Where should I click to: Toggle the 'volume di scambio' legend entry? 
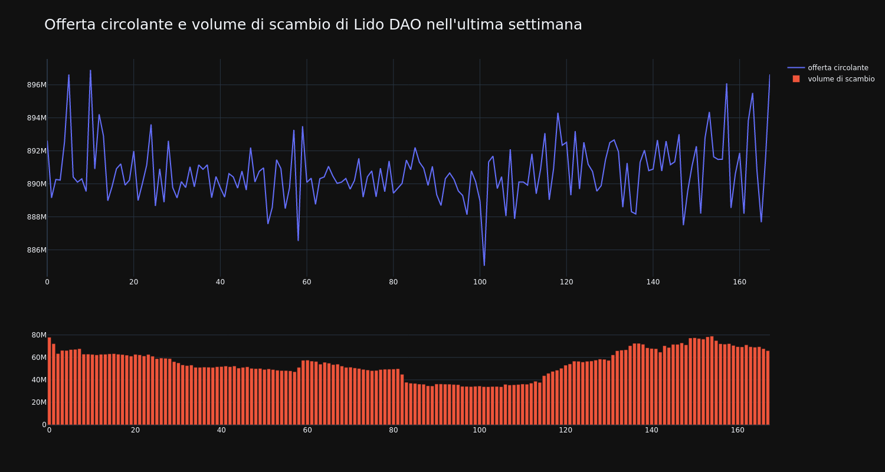click(x=831, y=79)
